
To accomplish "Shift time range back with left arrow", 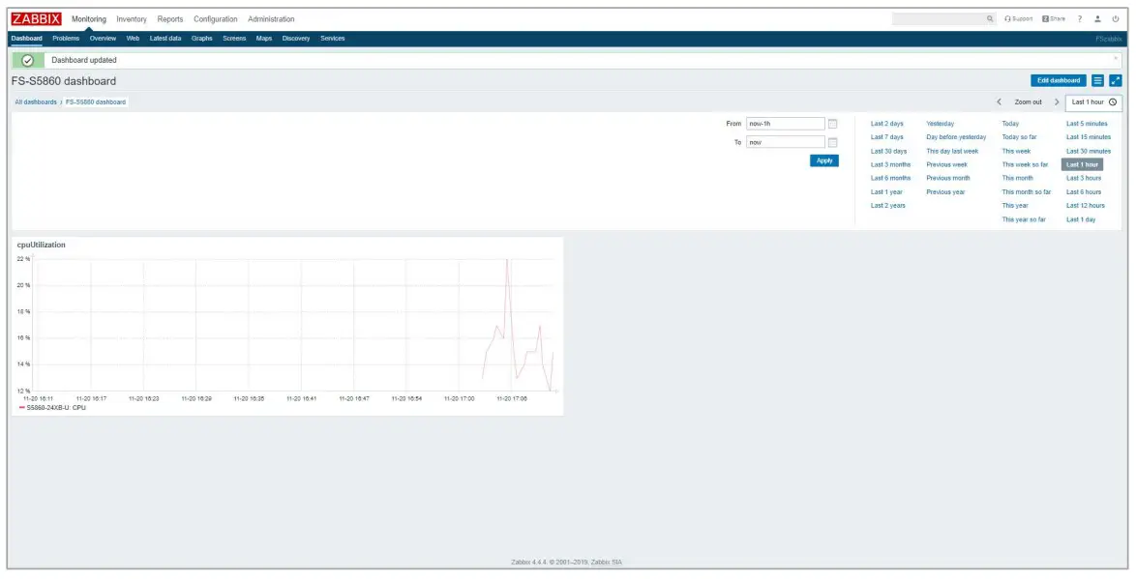I will point(999,102).
